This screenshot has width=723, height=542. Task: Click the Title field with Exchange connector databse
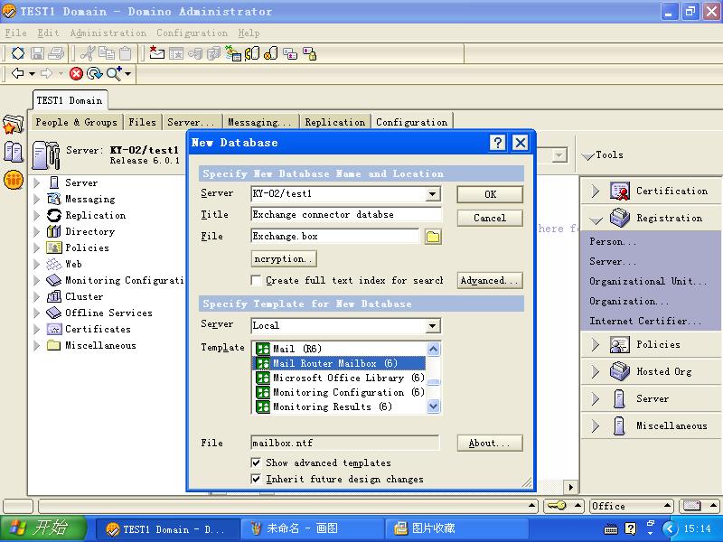tap(346, 214)
